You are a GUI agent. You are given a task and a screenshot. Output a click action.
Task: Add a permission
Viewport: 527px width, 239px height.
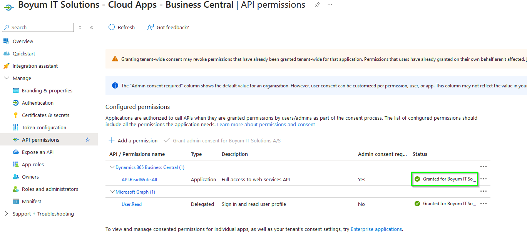point(133,140)
